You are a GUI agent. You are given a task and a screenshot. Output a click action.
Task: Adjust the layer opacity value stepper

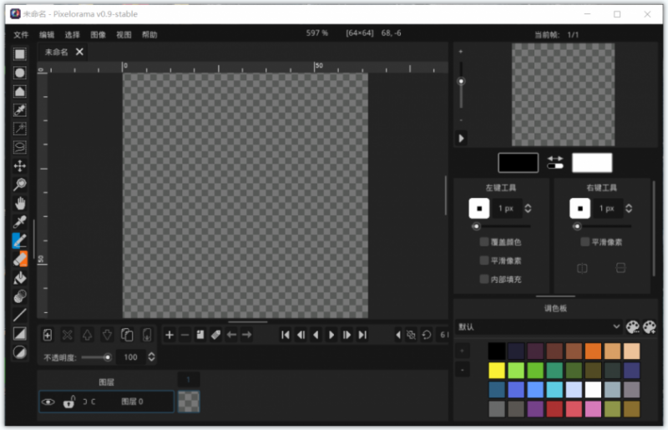151,357
